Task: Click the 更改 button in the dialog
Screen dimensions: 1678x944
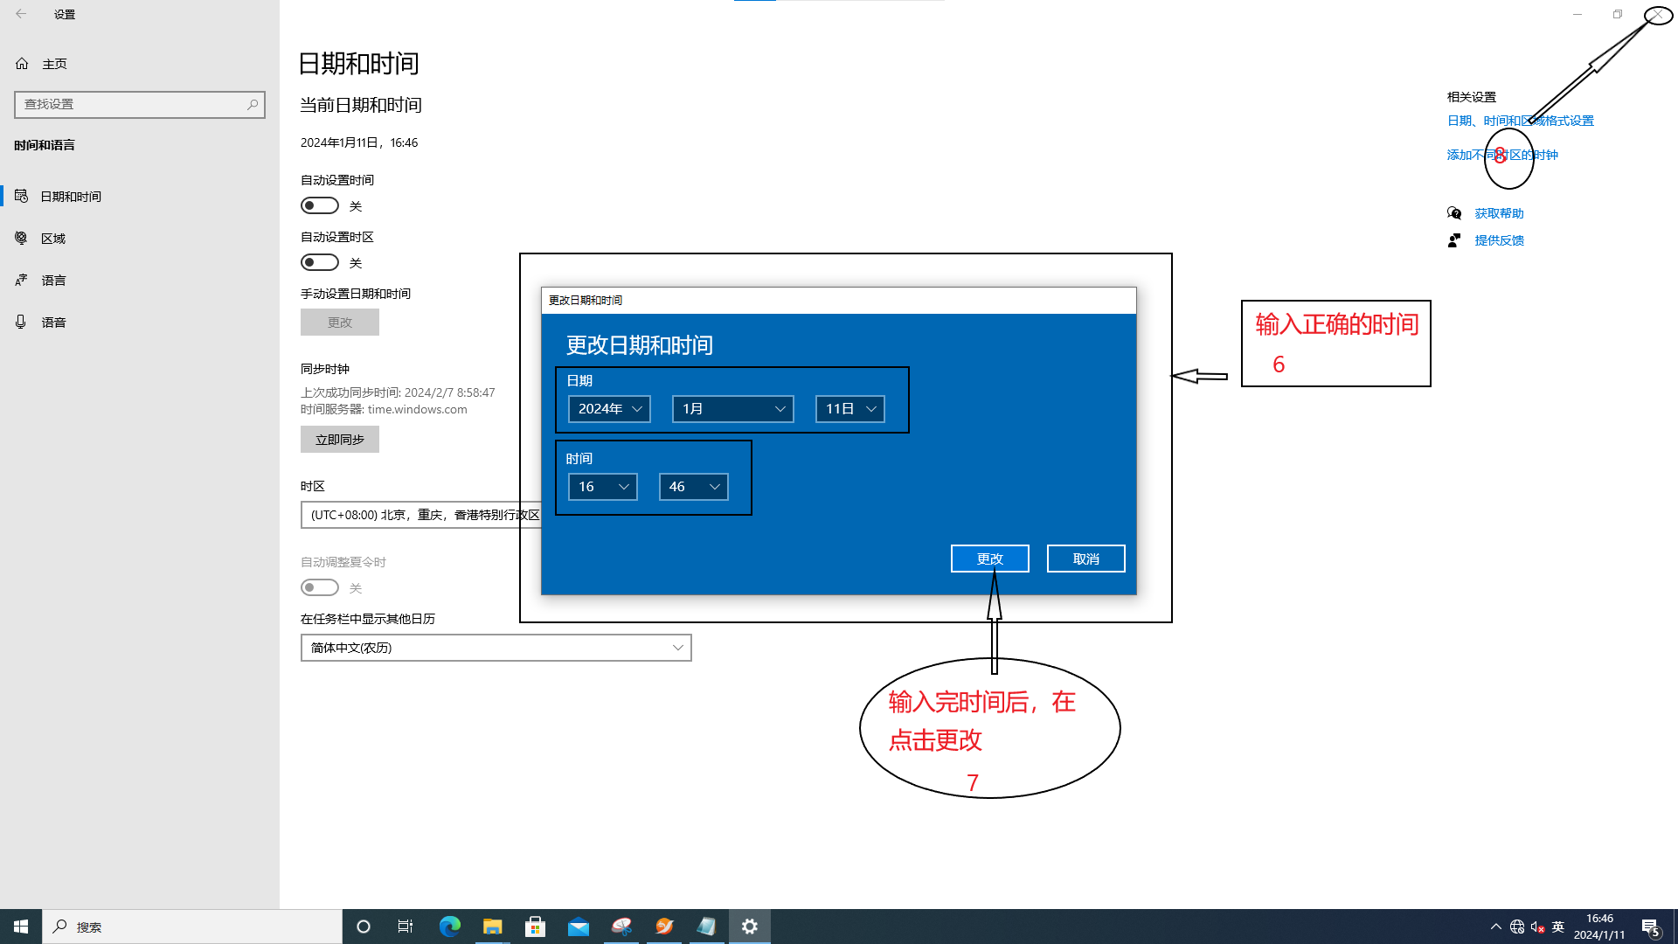Action: point(989,559)
